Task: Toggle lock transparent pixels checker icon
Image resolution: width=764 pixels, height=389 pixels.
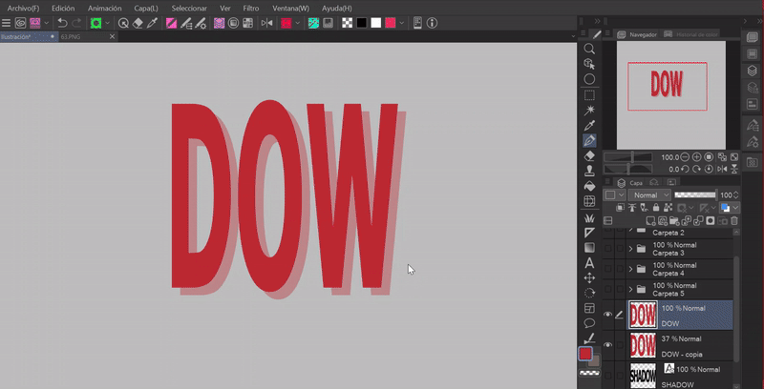Action: [668, 208]
